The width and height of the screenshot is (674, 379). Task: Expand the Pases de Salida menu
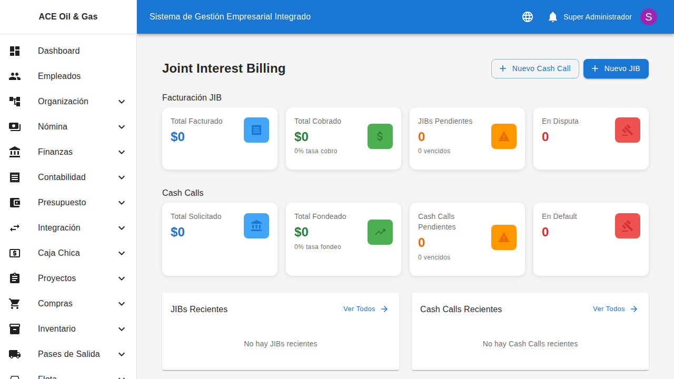121,354
